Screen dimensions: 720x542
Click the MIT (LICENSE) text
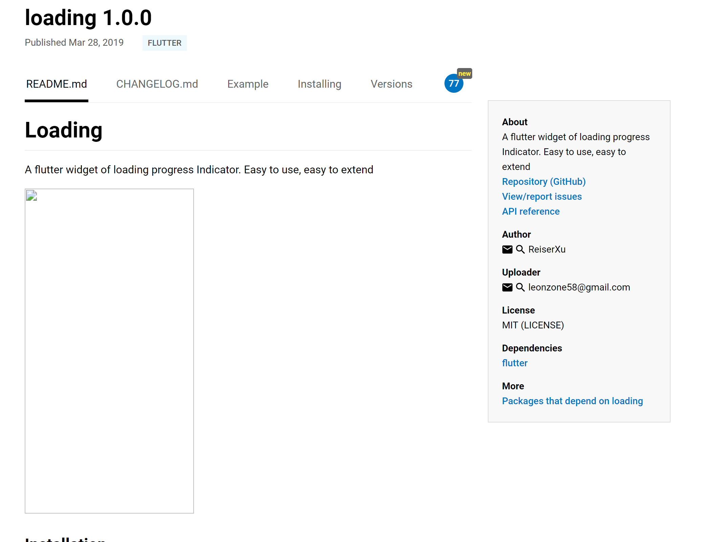(533, 325)
